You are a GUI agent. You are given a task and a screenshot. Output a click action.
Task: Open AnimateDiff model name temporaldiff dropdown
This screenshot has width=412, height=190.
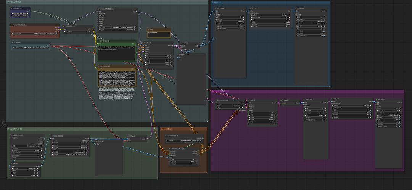tap(117, 27)
